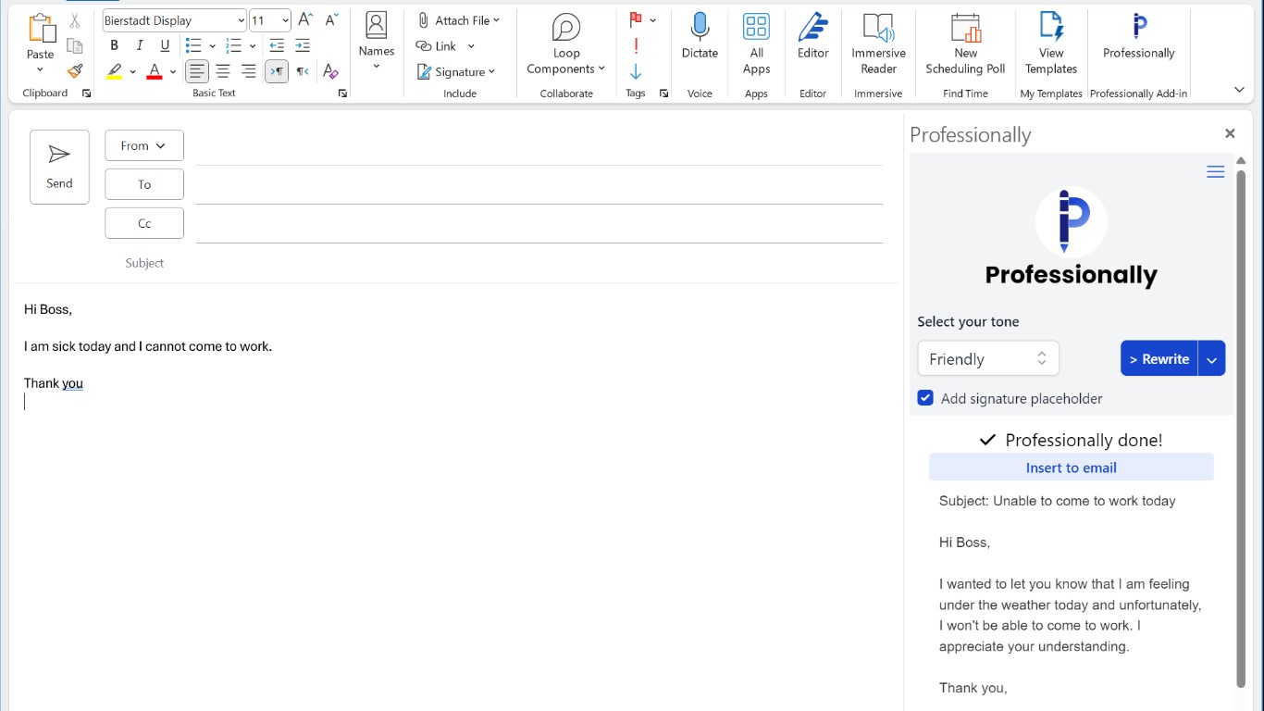Open highlight color dropdown arrow

[x=132, y=71]
